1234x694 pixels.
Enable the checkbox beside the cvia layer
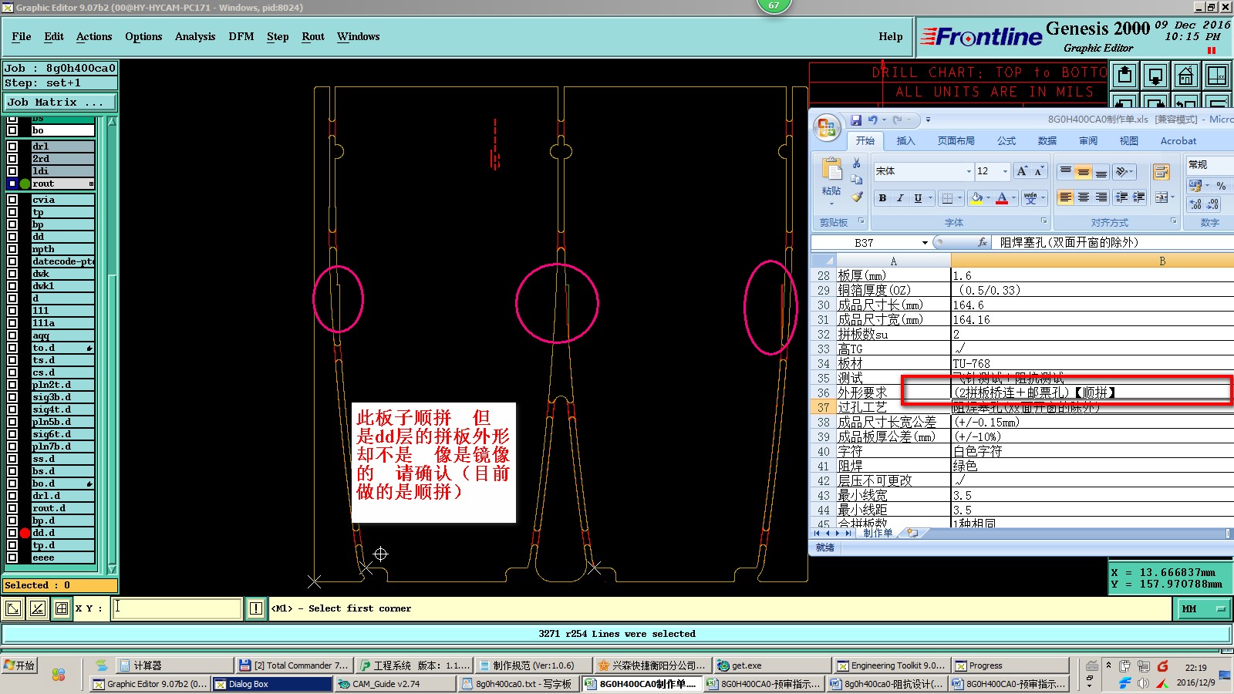(x=12, y=200)
